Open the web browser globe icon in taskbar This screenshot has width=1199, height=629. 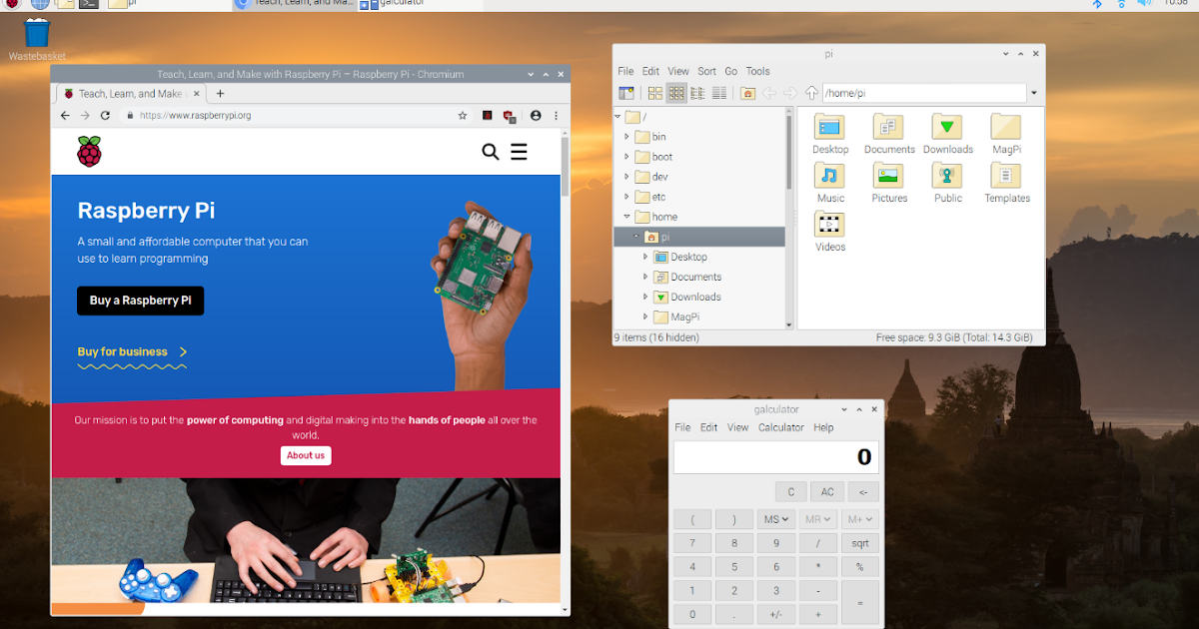(40, 6)
